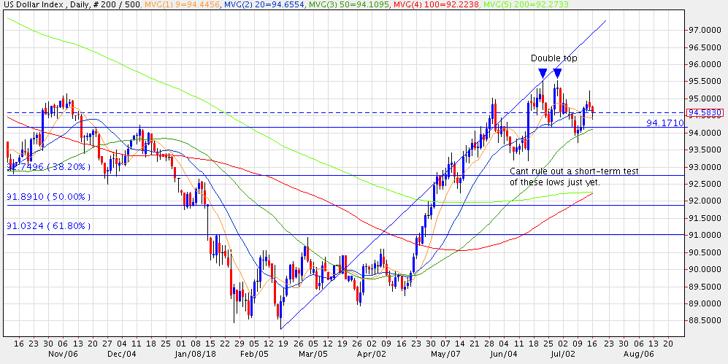Screen dimensions: 728x364
Task: Click the 97.0000 price axis label
Action: (705, 30)
